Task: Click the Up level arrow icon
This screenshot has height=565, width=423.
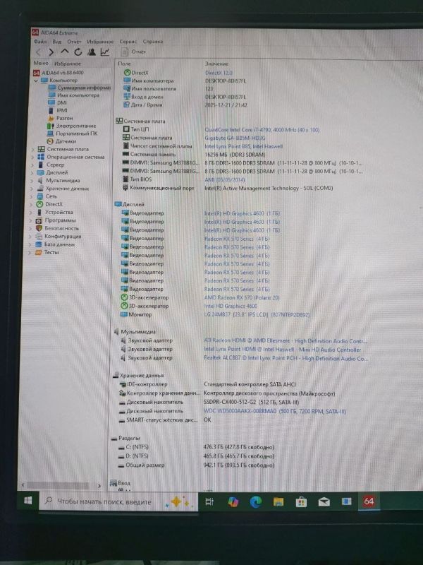Action: click(65, 52)
